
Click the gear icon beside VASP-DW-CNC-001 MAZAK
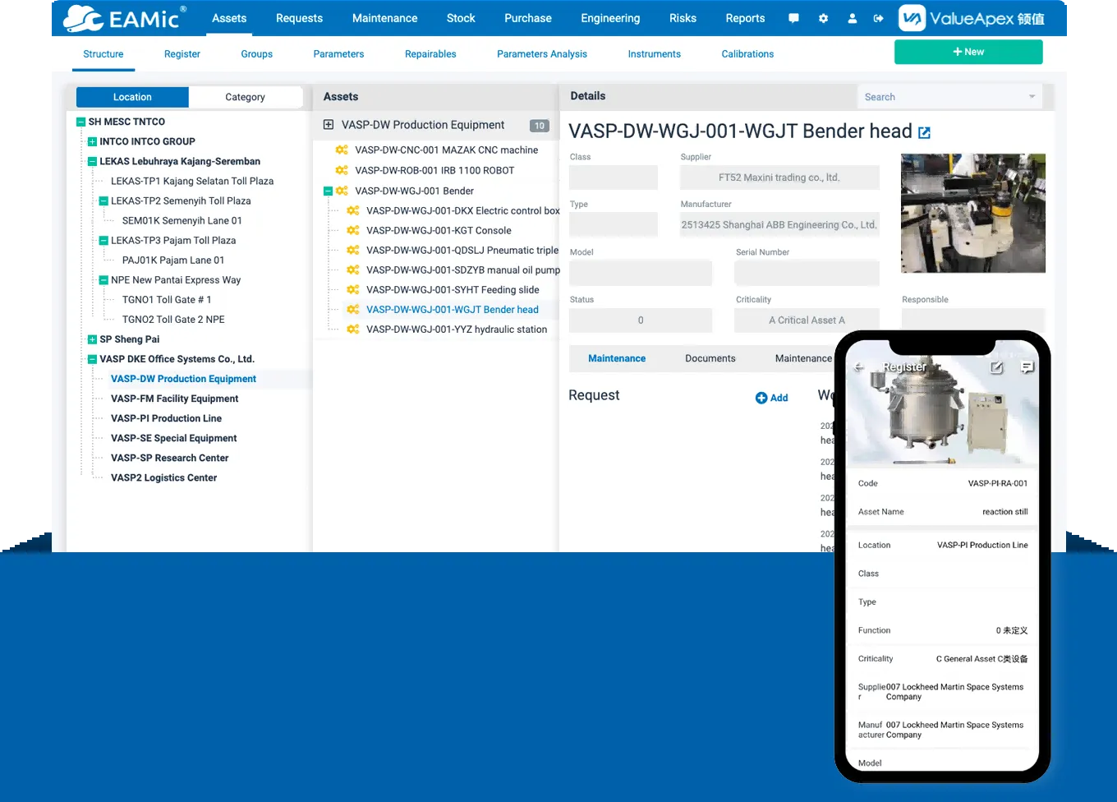pyautogui.click(x=342, y=150)
